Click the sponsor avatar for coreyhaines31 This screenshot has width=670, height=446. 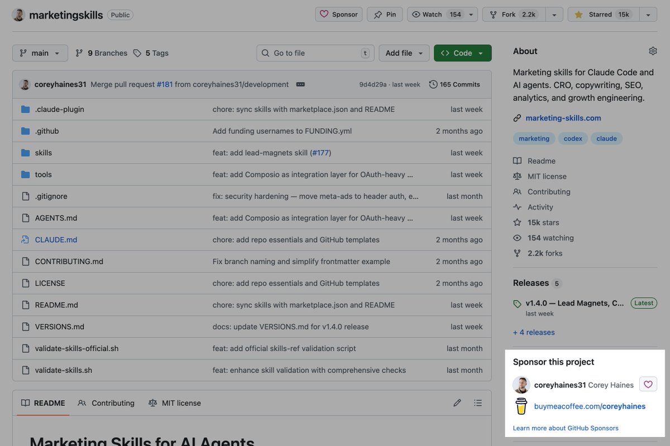click(x=521, y=385)
